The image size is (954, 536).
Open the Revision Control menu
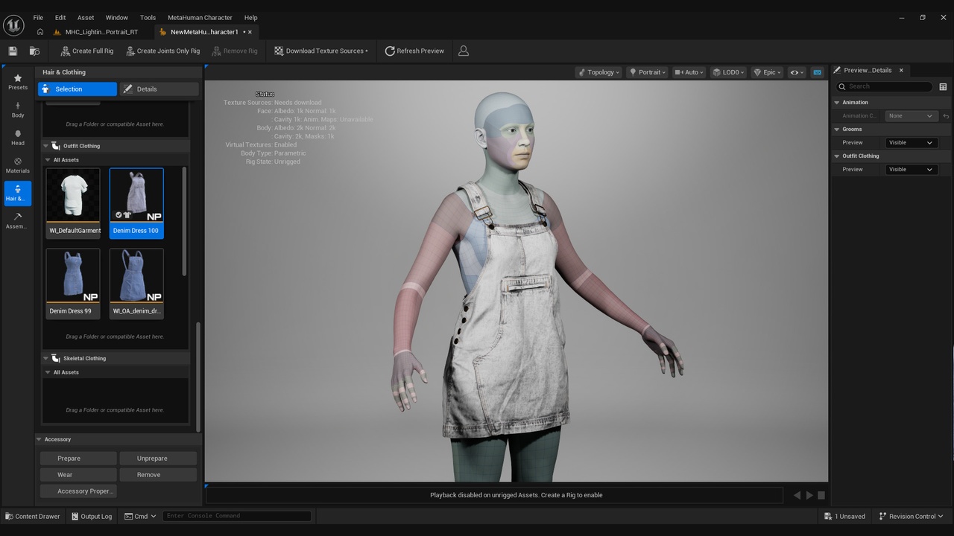(911, 516)
